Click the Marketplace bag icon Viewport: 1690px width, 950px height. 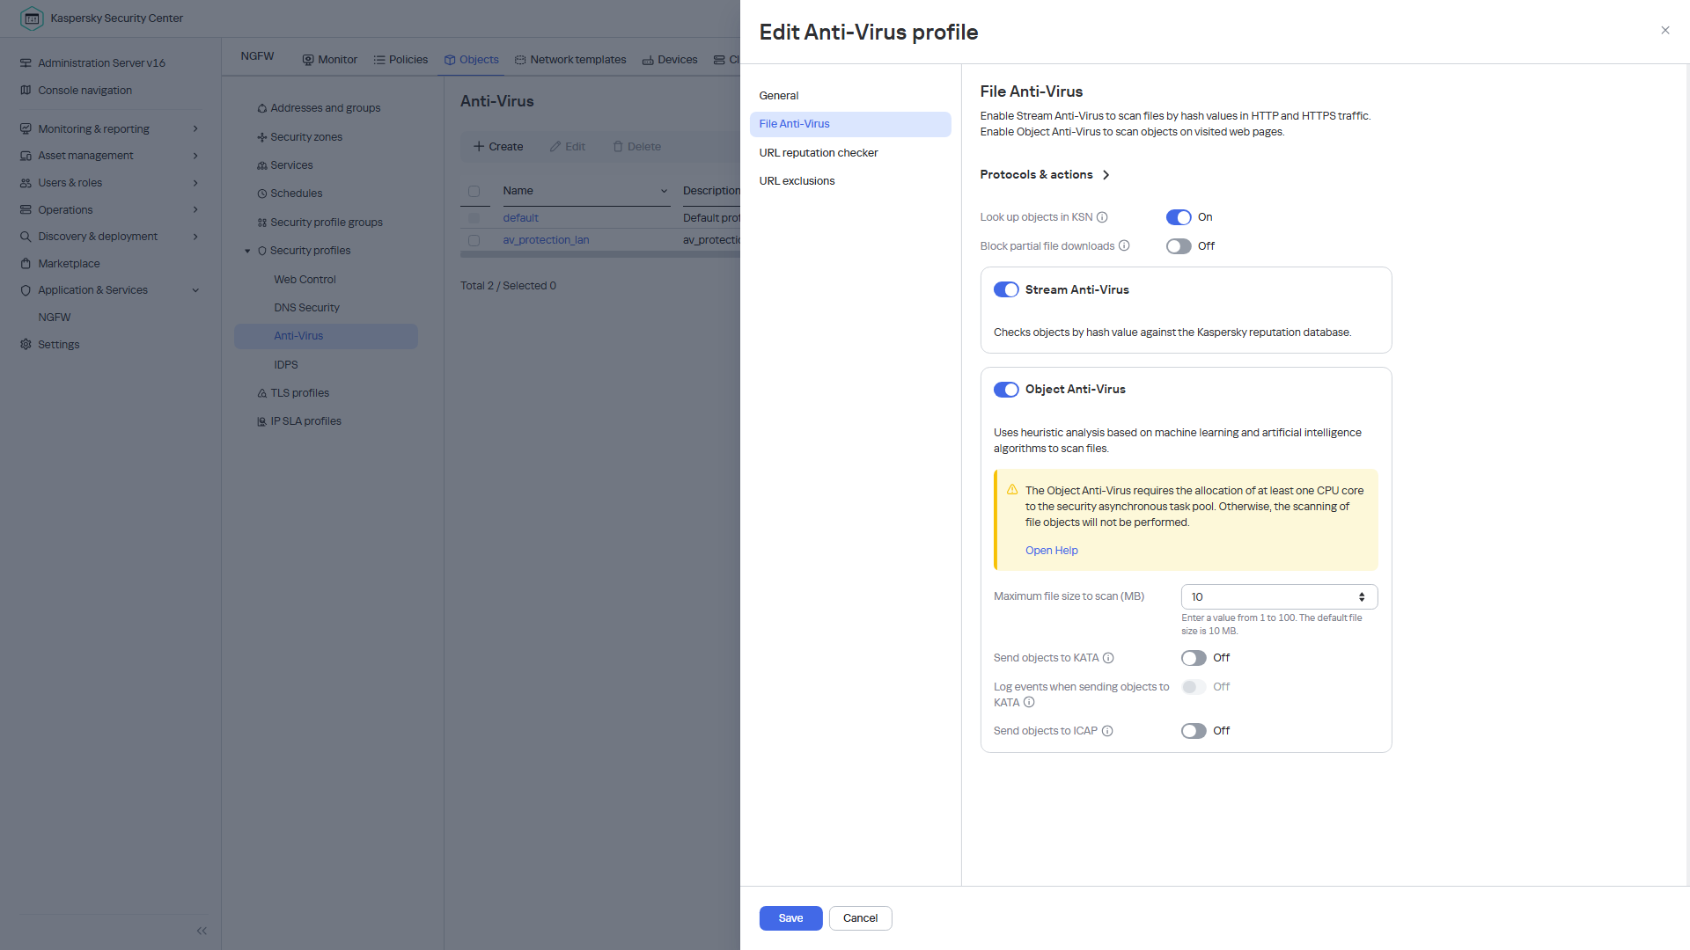pos(26,264)
